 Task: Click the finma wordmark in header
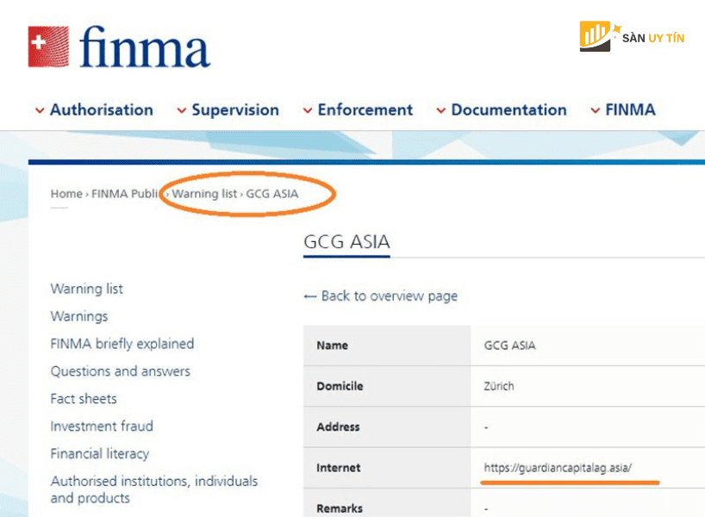click(145, 47)
